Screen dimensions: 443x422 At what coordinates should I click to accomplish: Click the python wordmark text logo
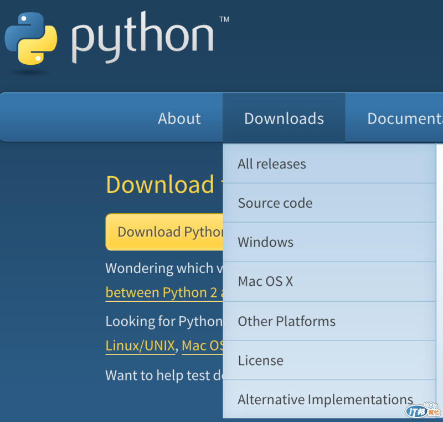coord(142,38)
